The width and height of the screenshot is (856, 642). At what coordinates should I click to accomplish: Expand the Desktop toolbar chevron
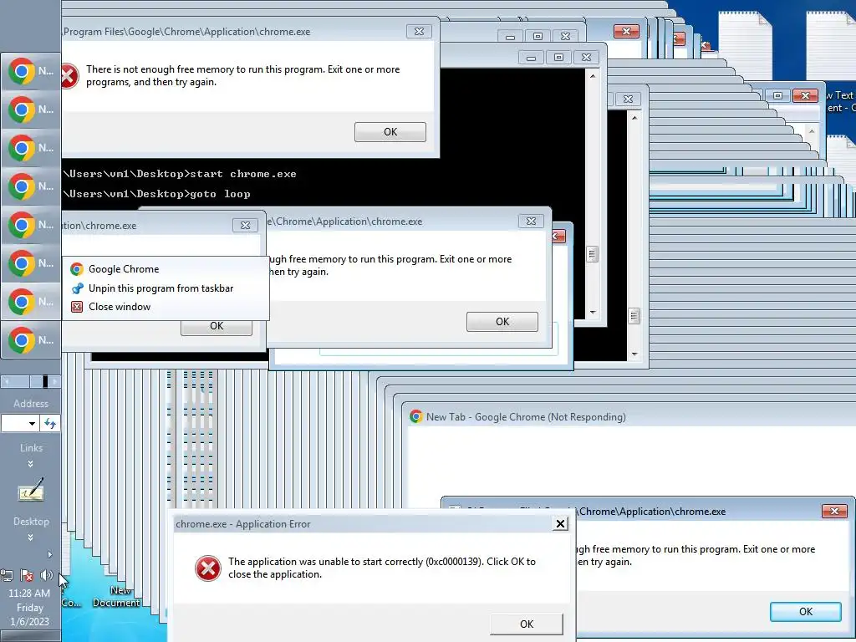point(31,538)
